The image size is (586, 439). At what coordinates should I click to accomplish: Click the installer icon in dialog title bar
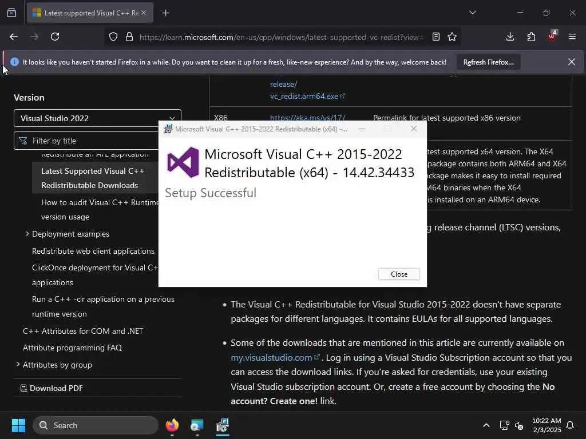tap(168, 129)
